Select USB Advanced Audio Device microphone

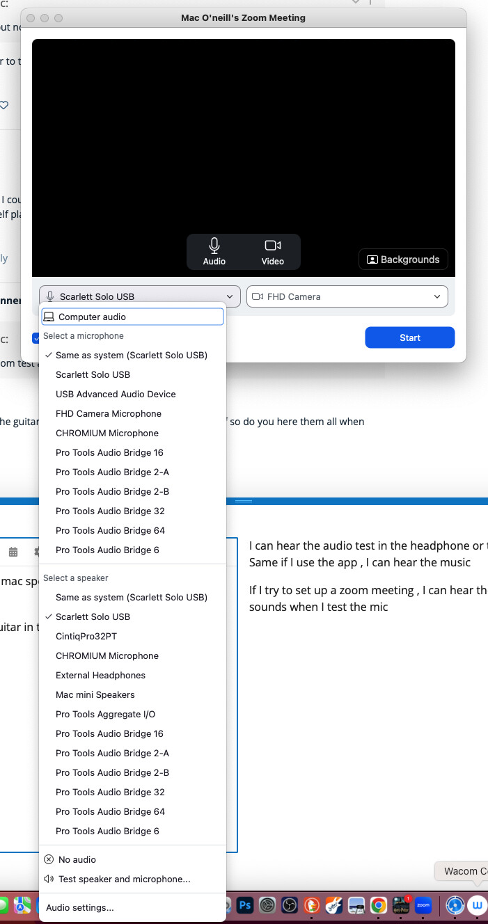[132, 394]
